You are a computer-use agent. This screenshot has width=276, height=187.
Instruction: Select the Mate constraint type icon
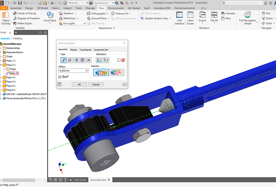63,60
